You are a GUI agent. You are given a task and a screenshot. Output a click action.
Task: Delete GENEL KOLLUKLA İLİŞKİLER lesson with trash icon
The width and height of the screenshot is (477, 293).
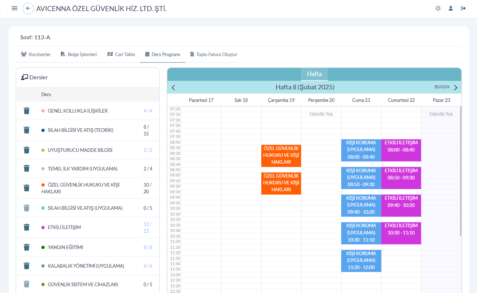pyautogui.click(x=27, y=111)
